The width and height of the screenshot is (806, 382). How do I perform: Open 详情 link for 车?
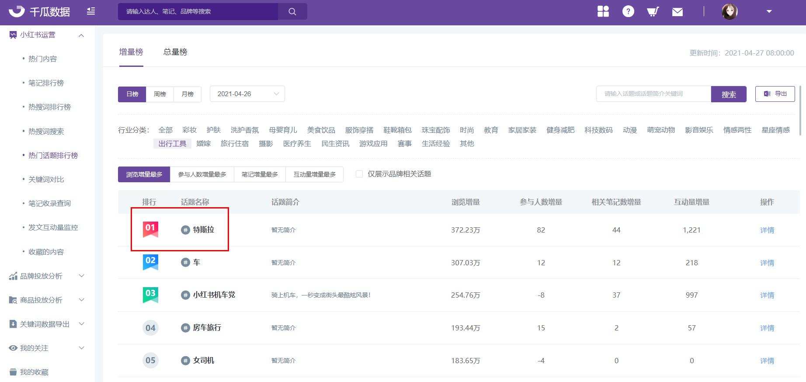tap(767, 263)
